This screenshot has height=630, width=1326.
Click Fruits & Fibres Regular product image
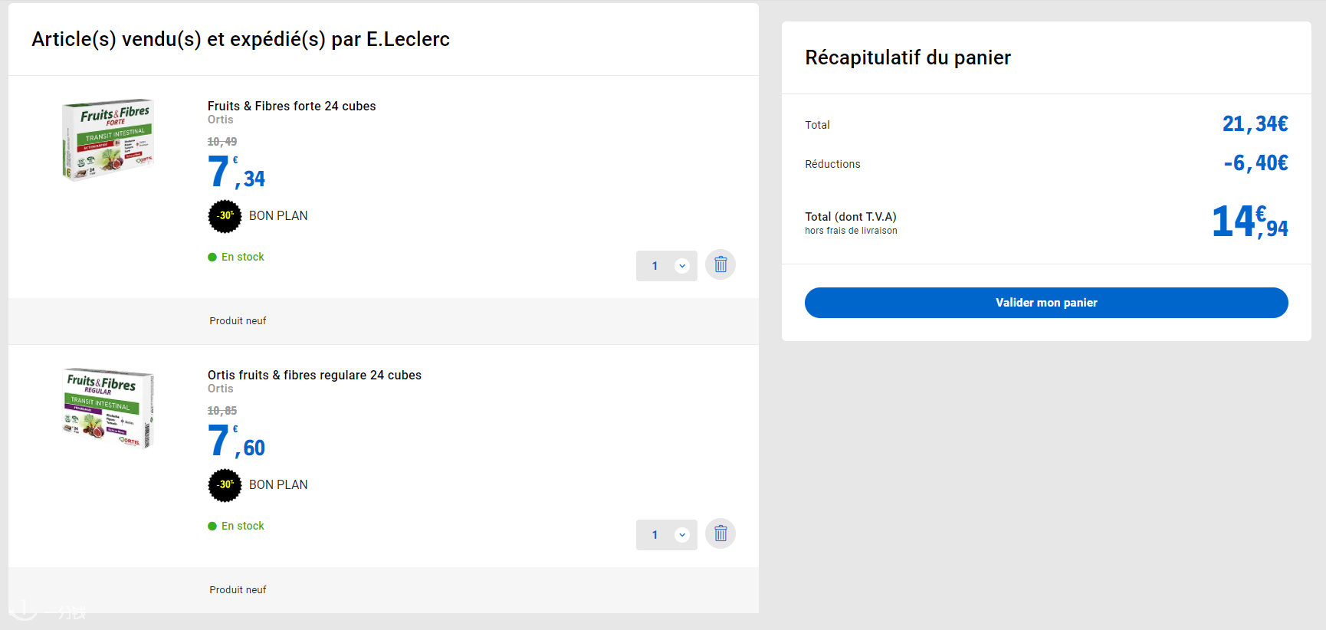[x=108, y=409]
